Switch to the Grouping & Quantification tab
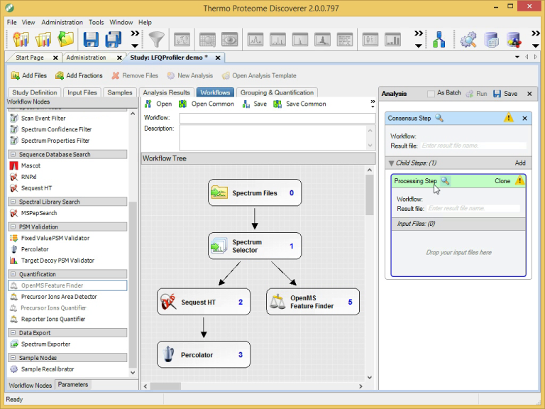545x409 pixels. tap(277, 92)
